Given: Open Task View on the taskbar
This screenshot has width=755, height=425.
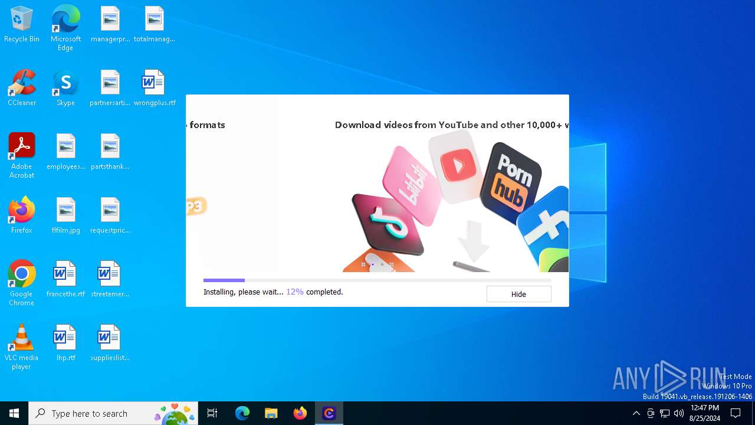Looking at the screenshot, I should pyautogui.click(x=212, y=413).
